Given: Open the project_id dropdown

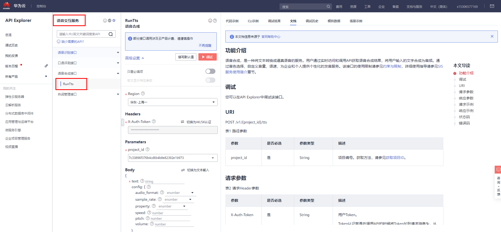Looking at the screenshot, I should pyautogui.click(x=173, y=158).
